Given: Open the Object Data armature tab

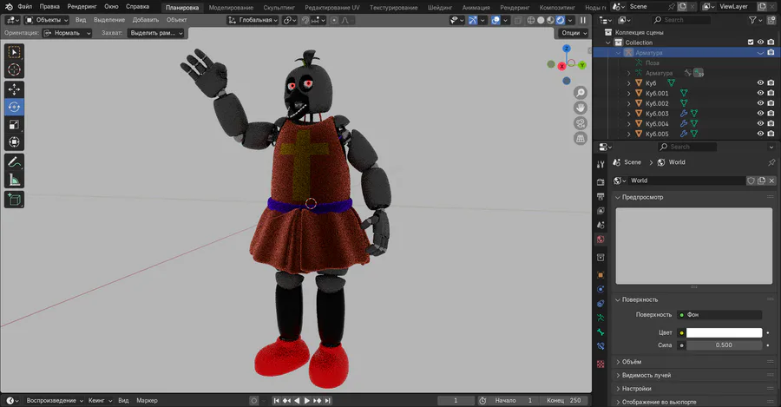Looking at the screenshot, I should (x=601, y=318).
